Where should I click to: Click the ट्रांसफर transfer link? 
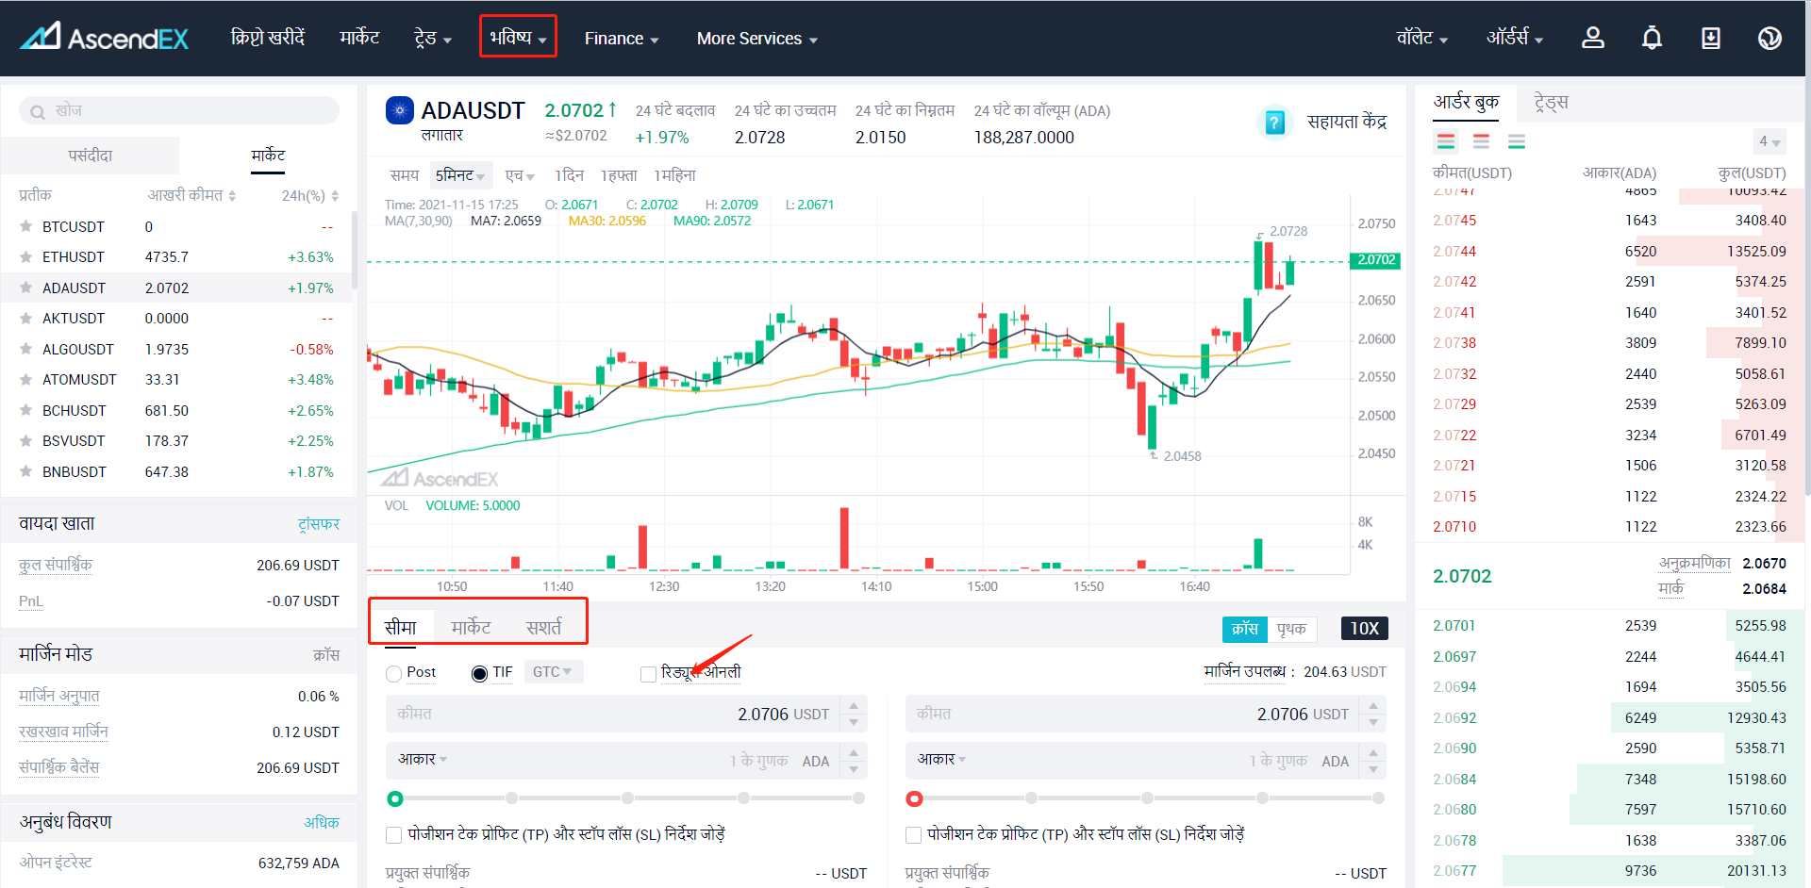pyautogui.click(x=319, y=524)
